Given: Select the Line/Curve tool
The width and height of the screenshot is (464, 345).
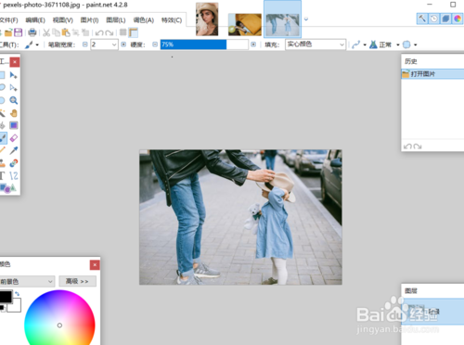Looking at the screenshot, I should [13, 175].
